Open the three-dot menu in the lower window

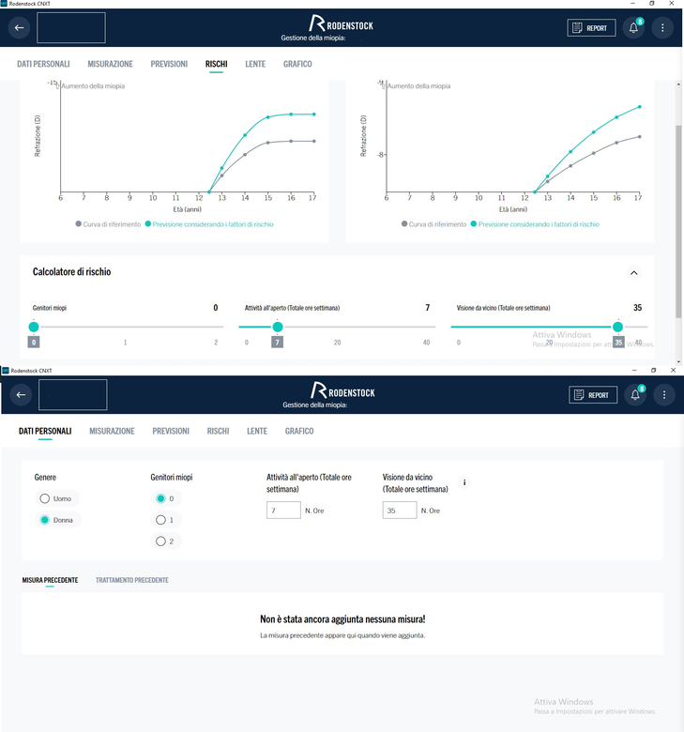coord(664,394)
